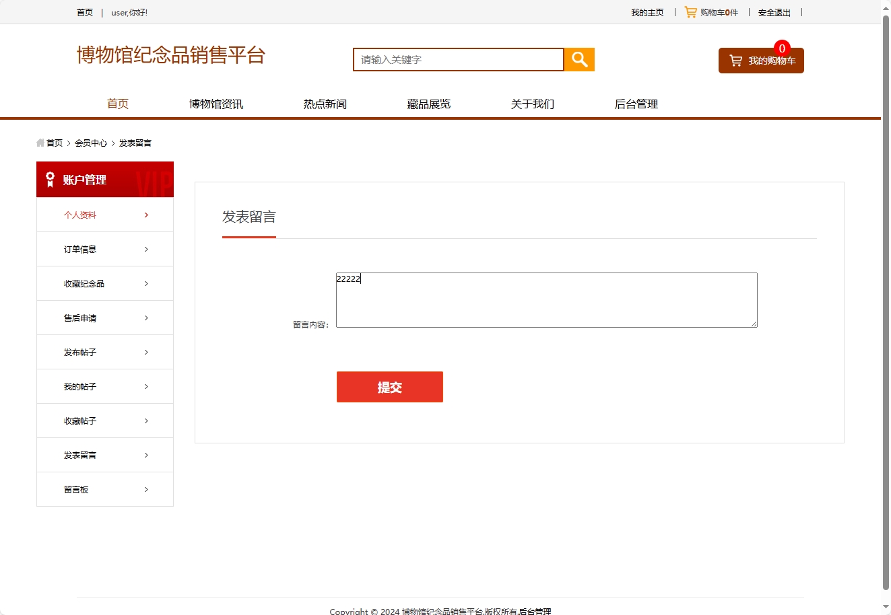Click the cart icon on 我的购物车 button
The image size is (891, 615).
click(735, 60)
